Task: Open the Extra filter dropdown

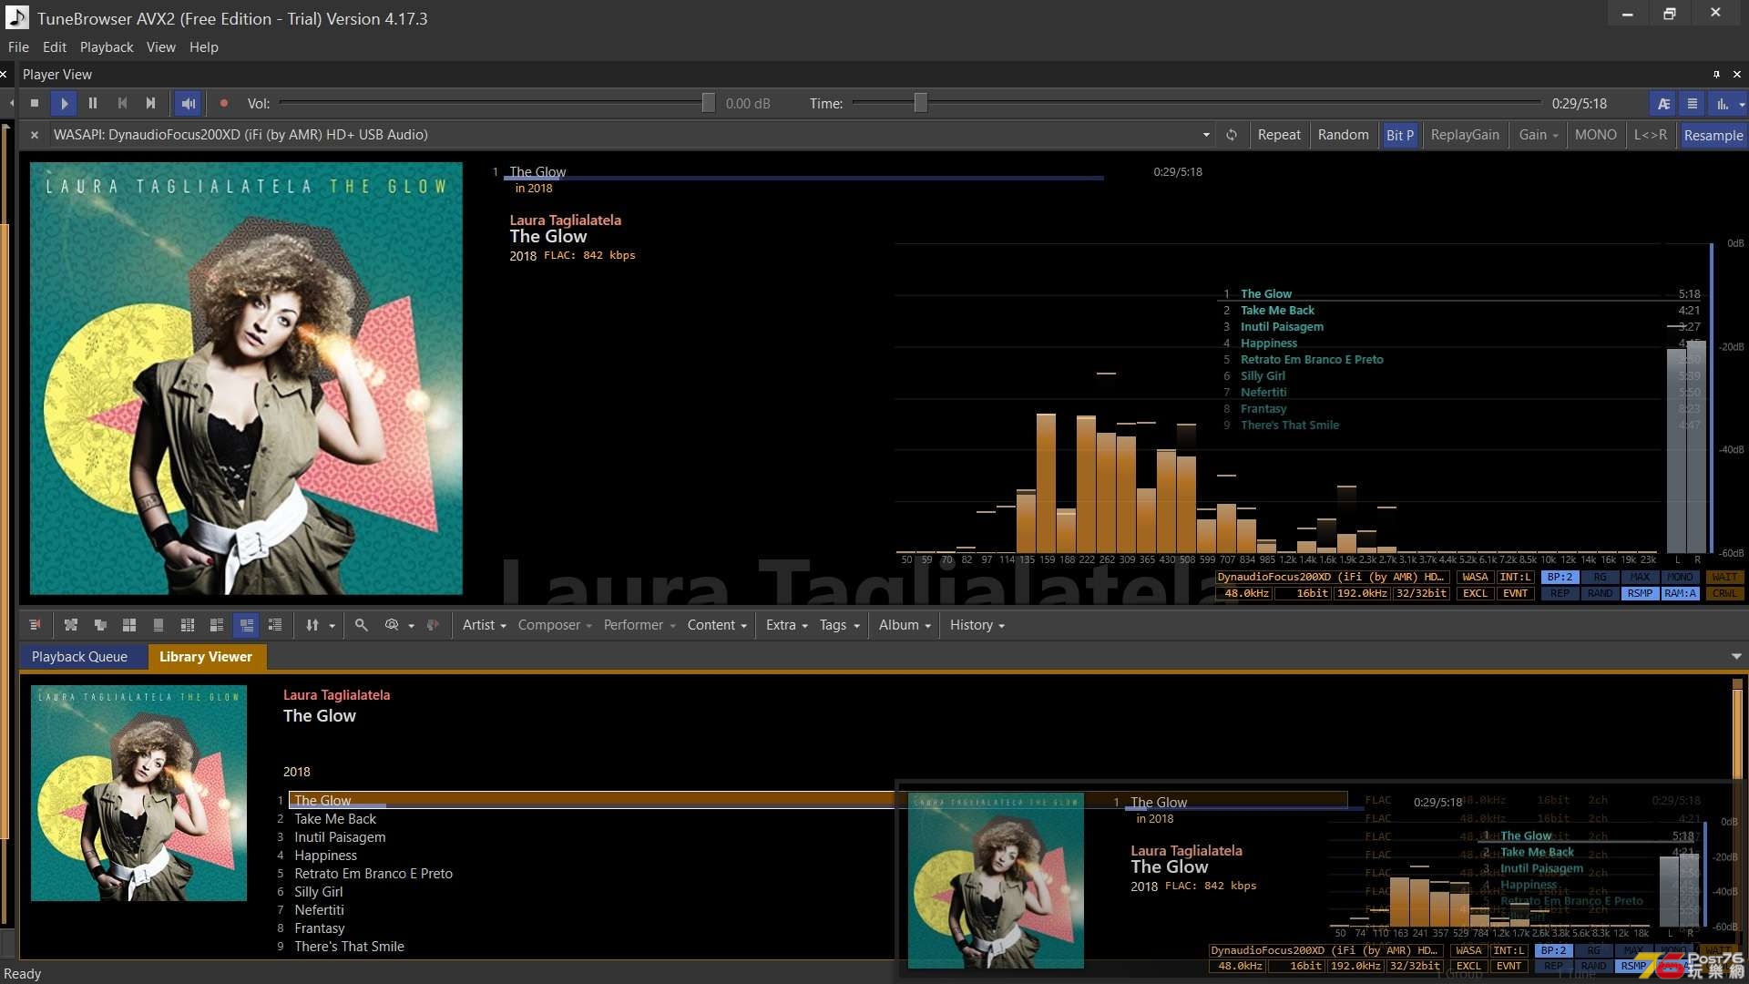Action: (x=787, y=625)
